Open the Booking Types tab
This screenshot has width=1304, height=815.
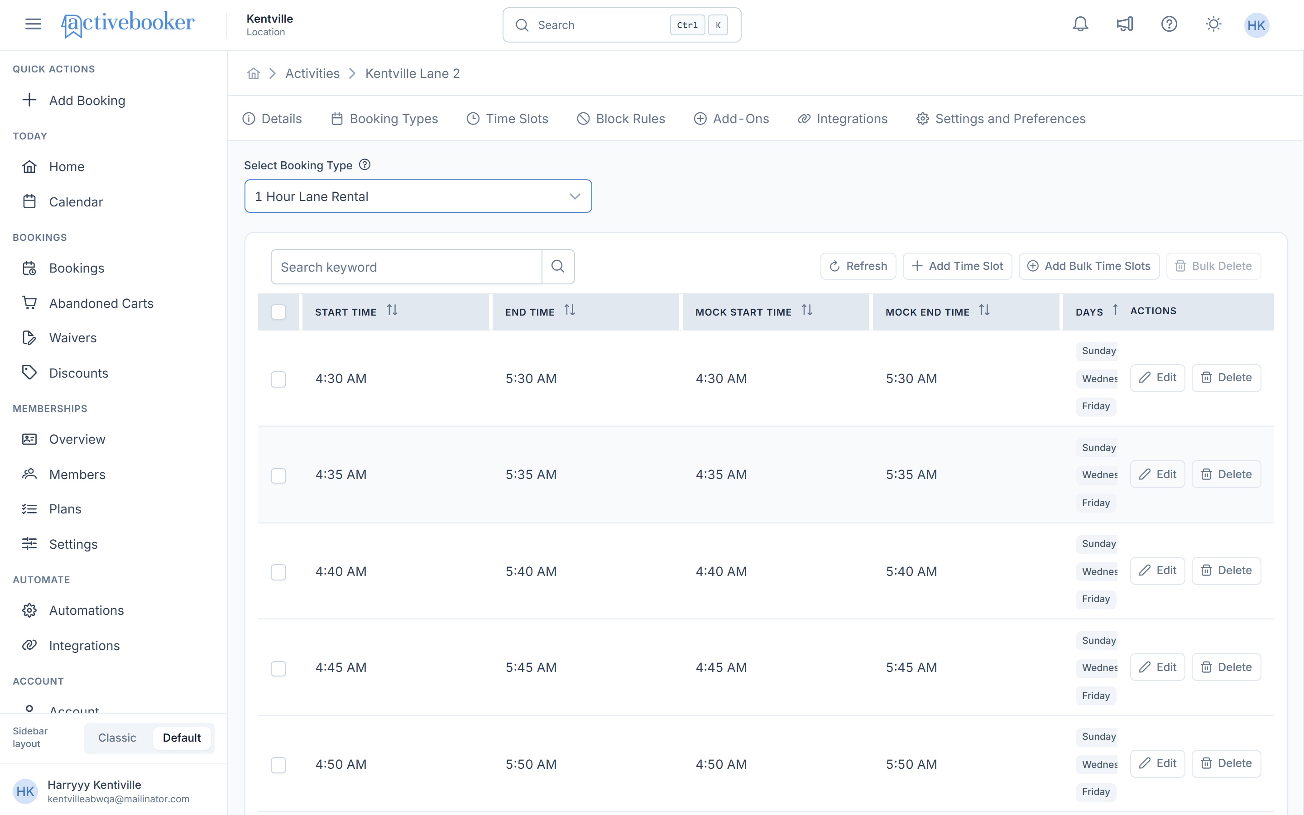point(384,119)
